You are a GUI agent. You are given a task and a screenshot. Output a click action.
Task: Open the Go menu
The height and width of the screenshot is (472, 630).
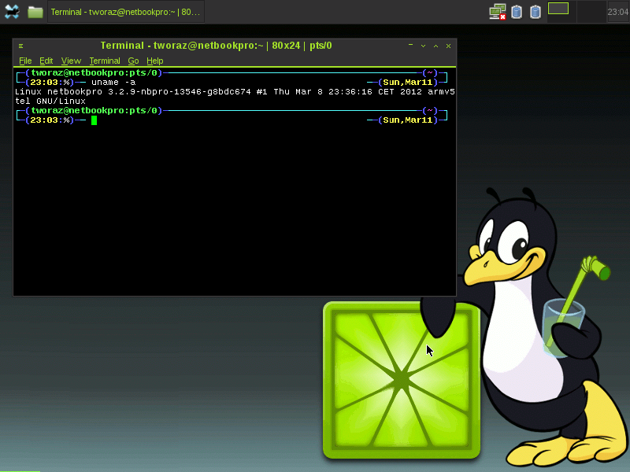133,61
